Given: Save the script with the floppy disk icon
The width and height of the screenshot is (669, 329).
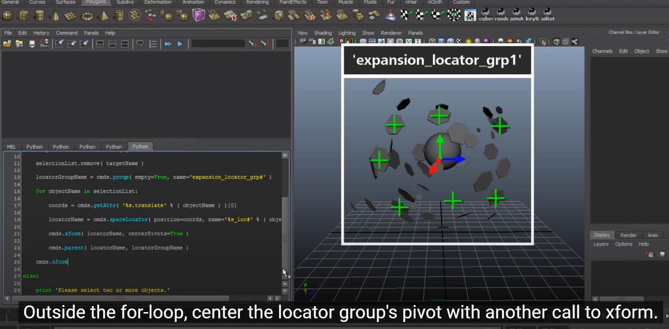Looking at the screenshot, I should pyautogui.click(x=32, y=44).
